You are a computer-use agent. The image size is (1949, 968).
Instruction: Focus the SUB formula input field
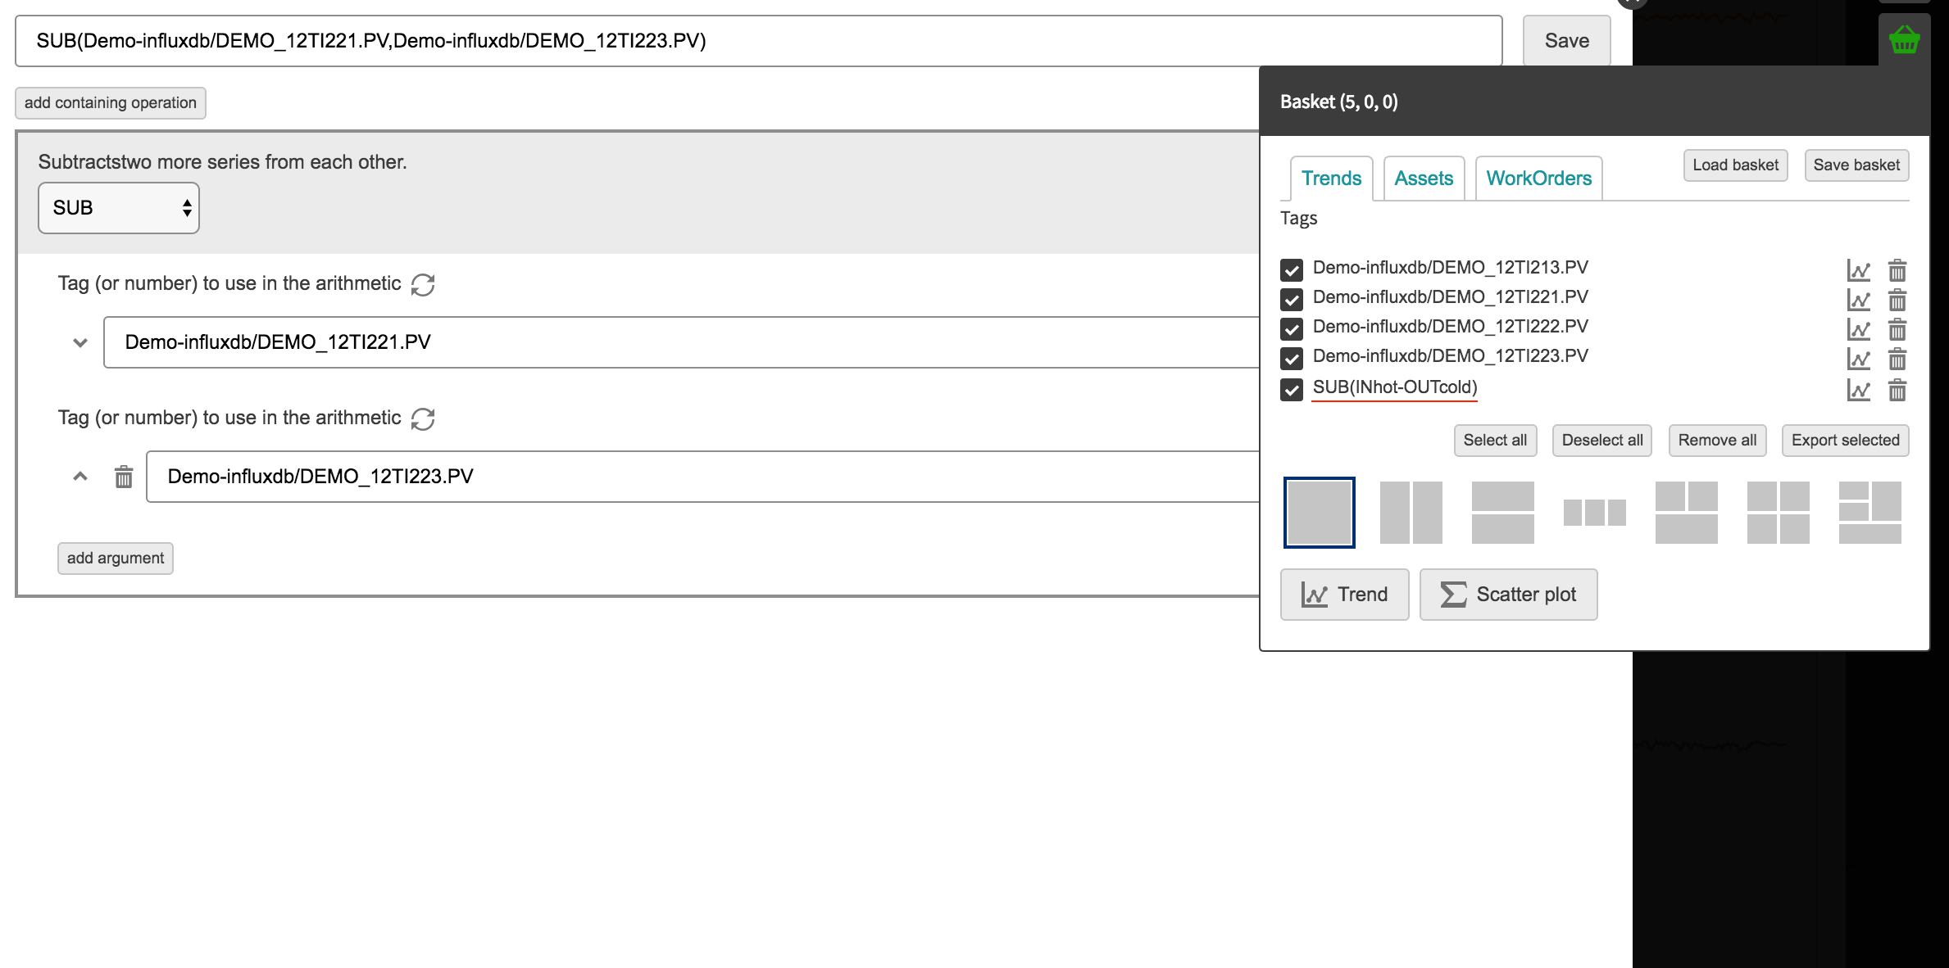tap(758, 41)
